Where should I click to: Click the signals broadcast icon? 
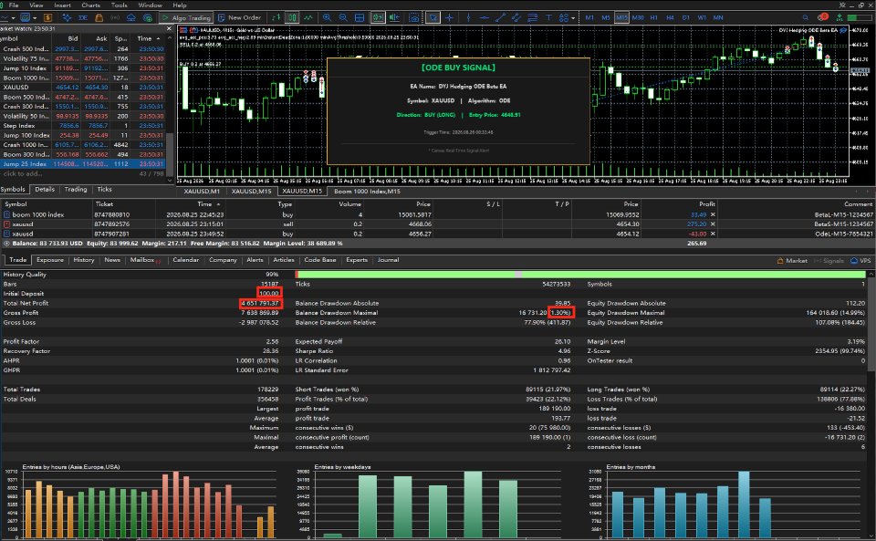click(115, 18)
